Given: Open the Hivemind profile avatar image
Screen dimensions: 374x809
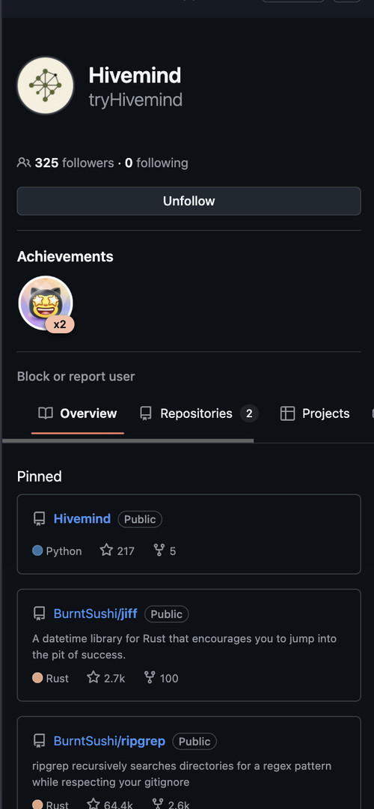Looking at the screenshot, I should (x=46, y=85).
